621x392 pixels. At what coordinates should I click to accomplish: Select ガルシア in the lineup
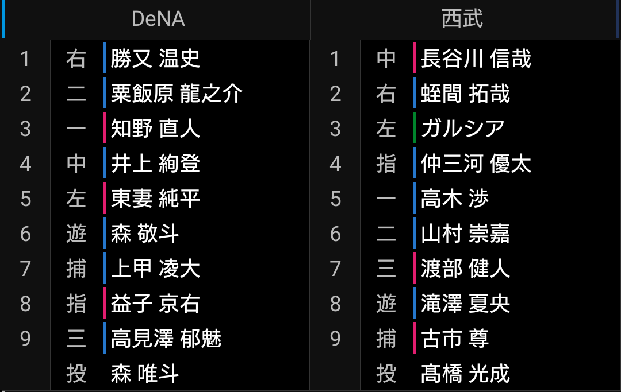click(x=462, y=129)
